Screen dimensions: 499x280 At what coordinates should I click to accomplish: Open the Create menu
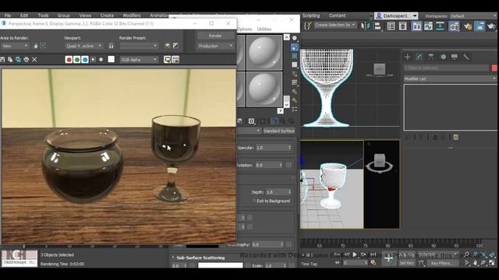pos(107,16)
